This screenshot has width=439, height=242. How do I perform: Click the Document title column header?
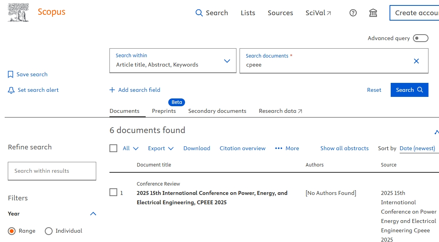point(154,165)
